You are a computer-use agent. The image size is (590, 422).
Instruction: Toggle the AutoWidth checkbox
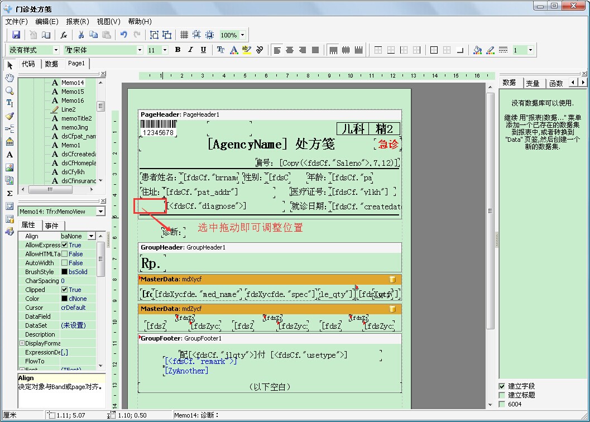coord(64,263)
